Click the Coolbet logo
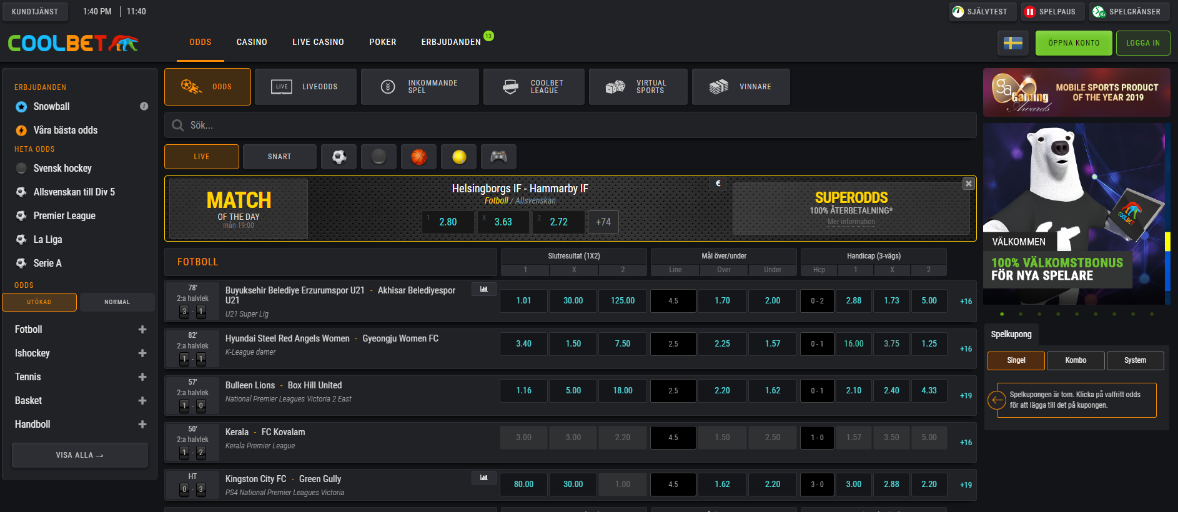1178x512 pixels. coord(73,43)
